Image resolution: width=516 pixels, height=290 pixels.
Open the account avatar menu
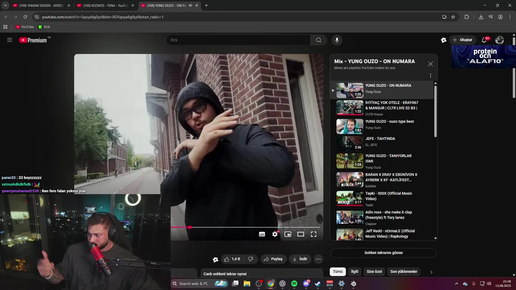499,40
